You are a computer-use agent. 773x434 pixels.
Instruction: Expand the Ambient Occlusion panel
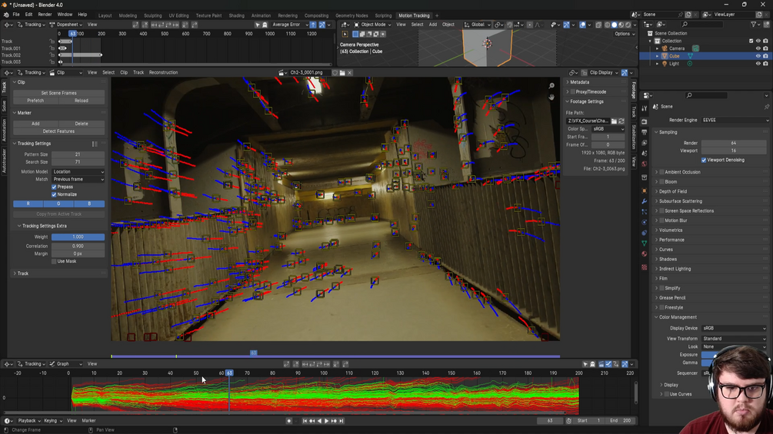tap(681, 172)
